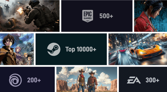167x92 pixels.
Task: Select the 500+ text next to Epic
Action: coord(106,16)
